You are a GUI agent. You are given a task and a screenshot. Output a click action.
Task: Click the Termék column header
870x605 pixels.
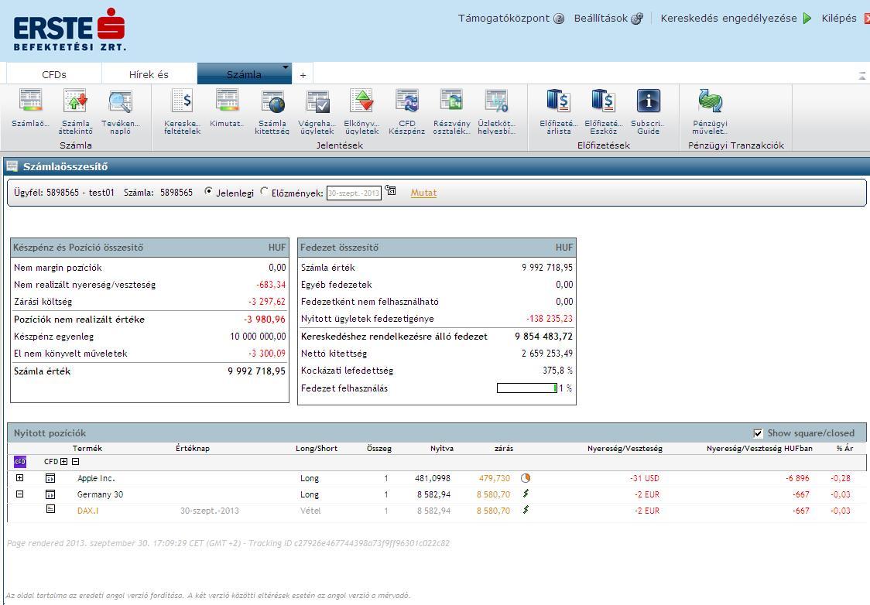point(87,448)
